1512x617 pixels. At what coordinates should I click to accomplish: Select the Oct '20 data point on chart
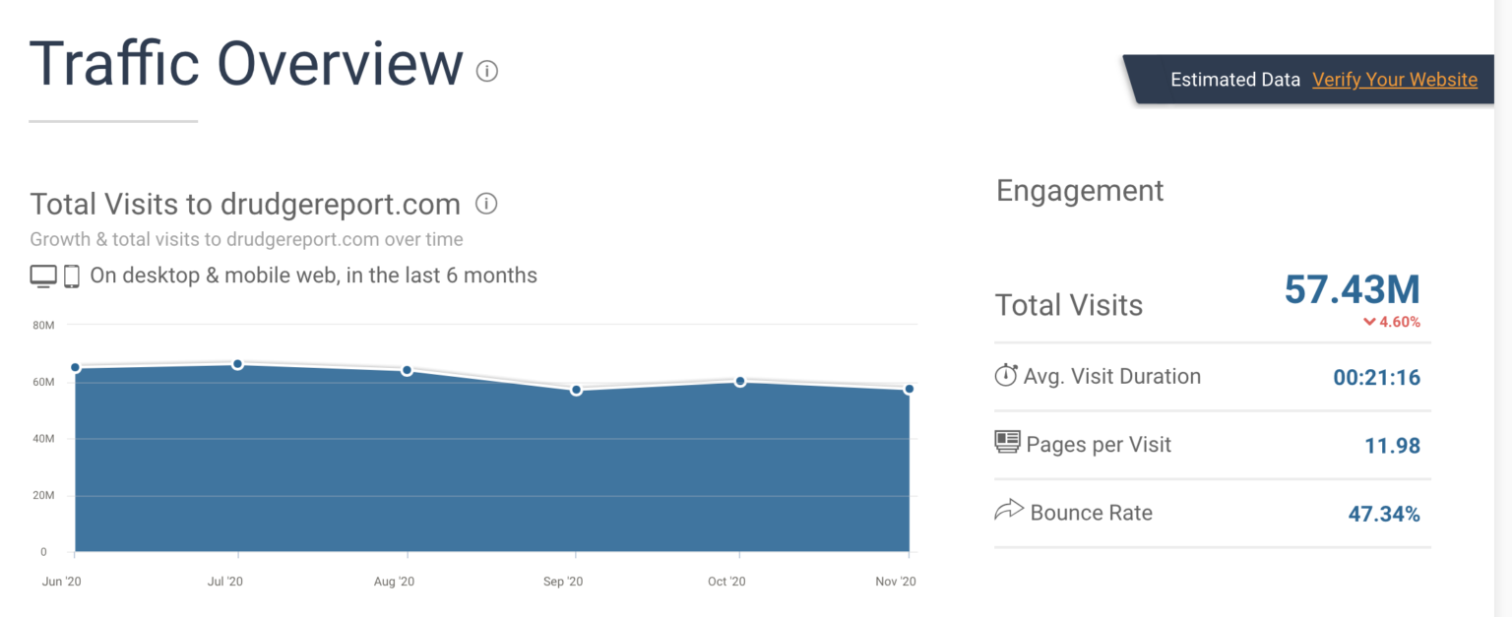740,381
